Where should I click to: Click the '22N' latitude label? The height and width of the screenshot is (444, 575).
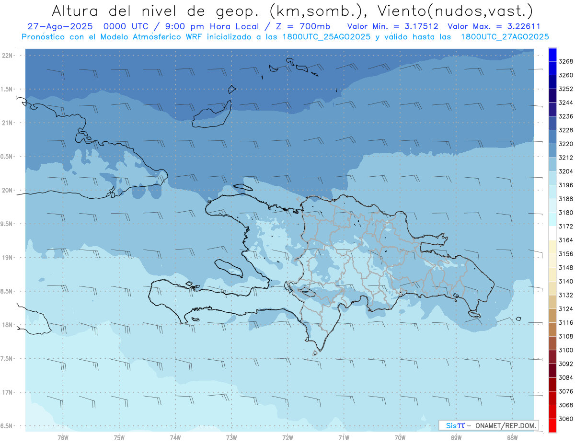click(x=7, y=56)
